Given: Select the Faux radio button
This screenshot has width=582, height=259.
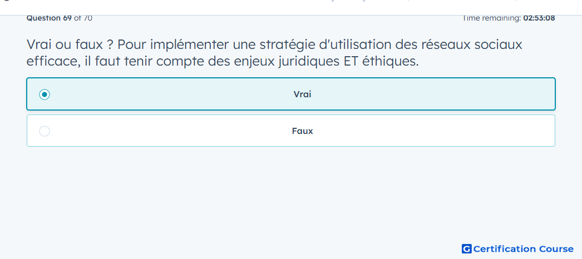Looking at the screenshot, I should (45, 131).
